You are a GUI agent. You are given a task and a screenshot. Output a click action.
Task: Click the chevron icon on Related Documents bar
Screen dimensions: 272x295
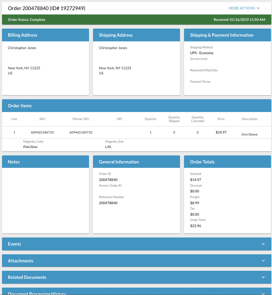click(263, 278)
